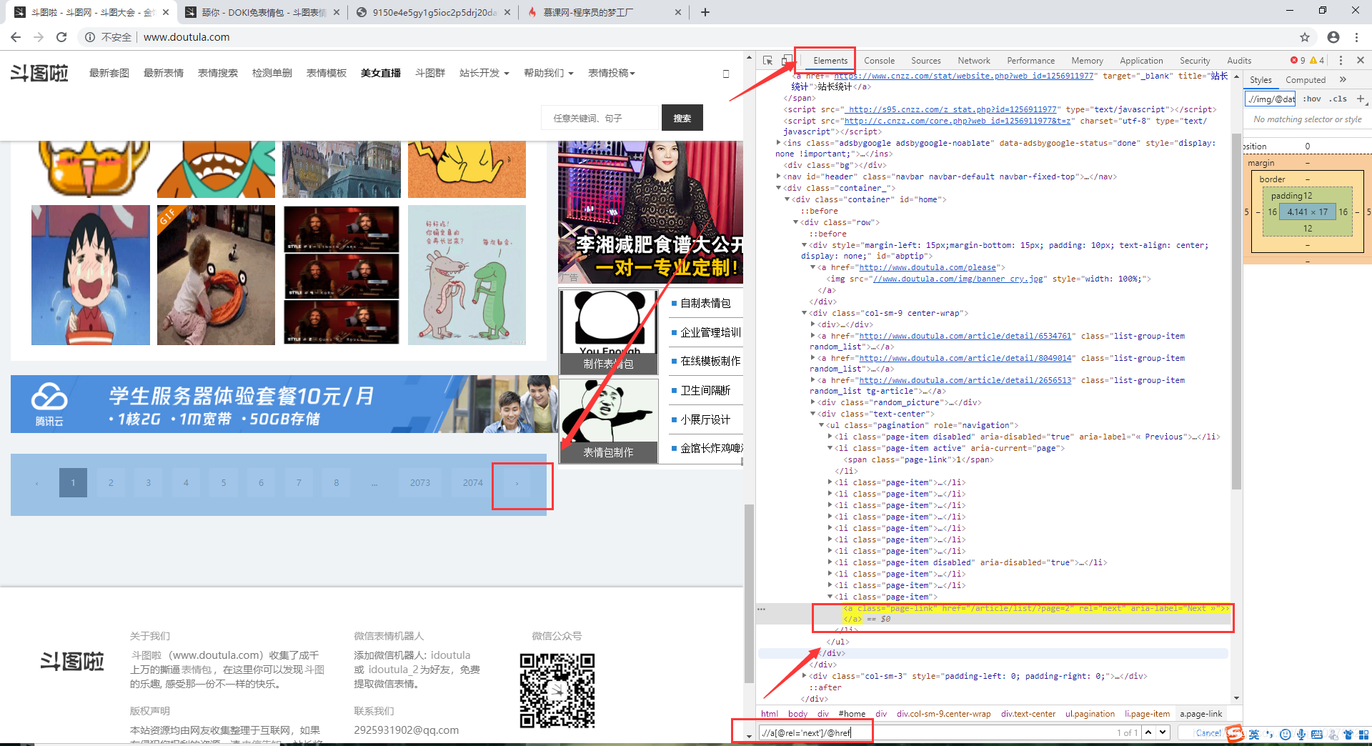Close the DevTools panel
The height and width of the screenshot is (746, 1372).
tap(1361, 61)
